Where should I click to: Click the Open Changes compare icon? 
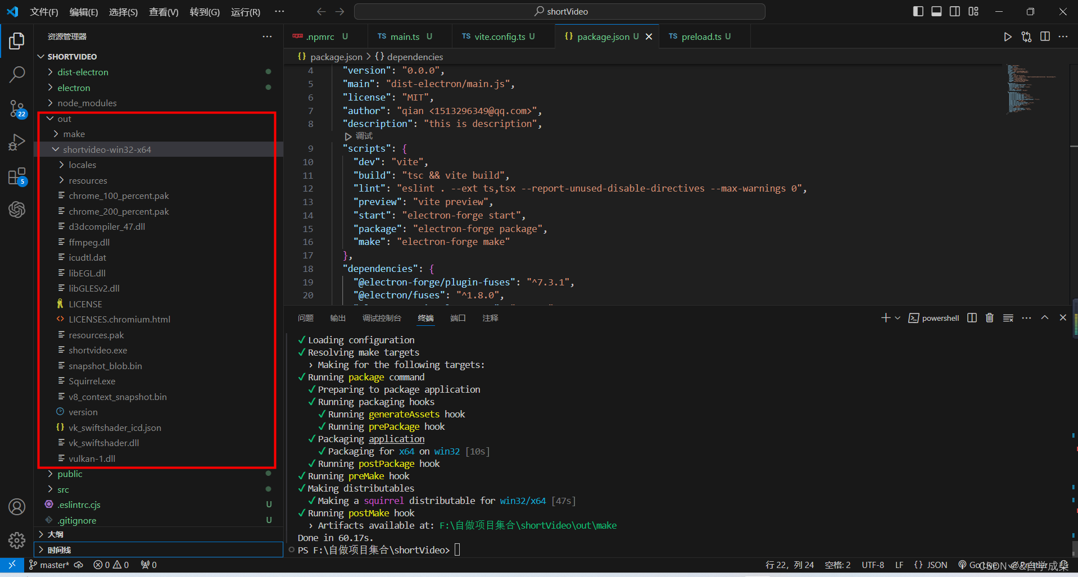(1026, 37)
